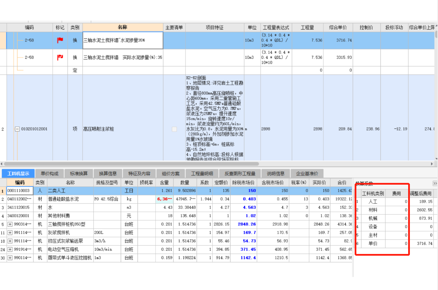Select the 普通硅酸盐水泥 material row
438x290 pixels.
click(176, 199)
